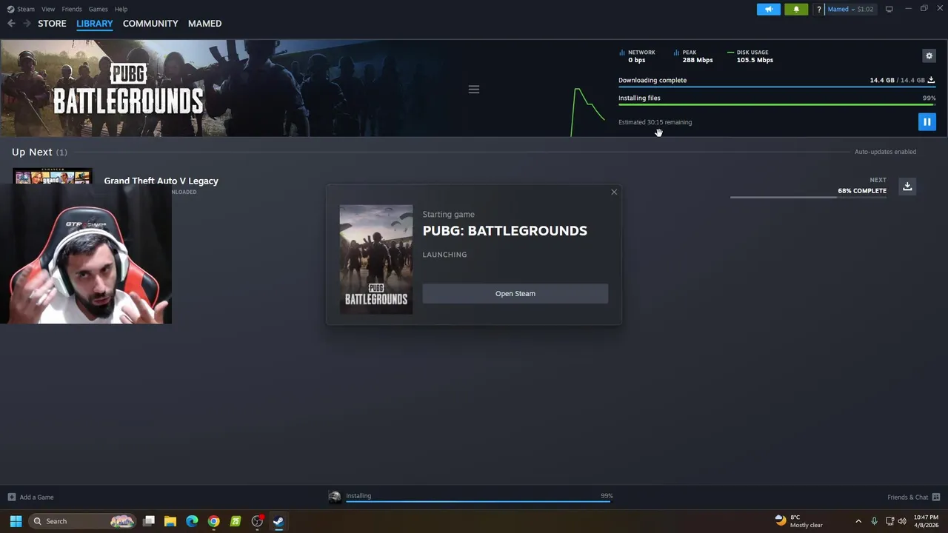Click the bottom Installing status bar

coord(471,497)
